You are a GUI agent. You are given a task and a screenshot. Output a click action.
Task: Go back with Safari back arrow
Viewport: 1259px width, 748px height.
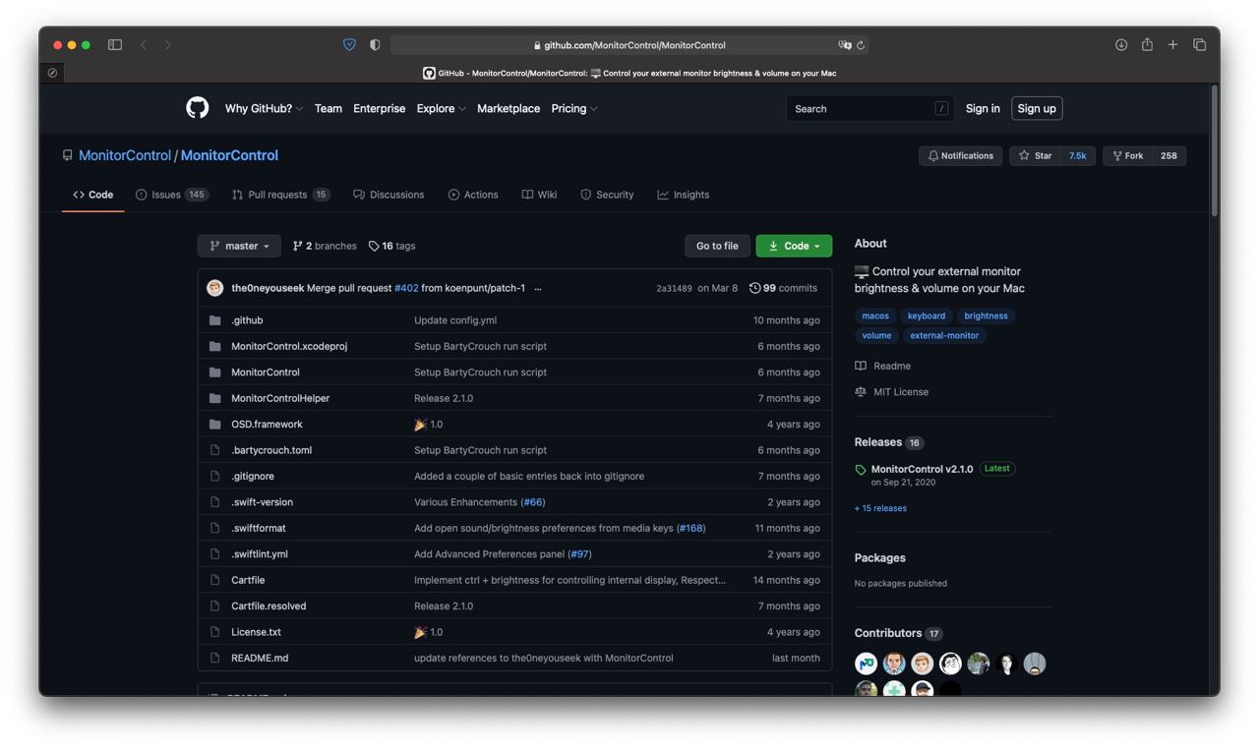[144, 45]
